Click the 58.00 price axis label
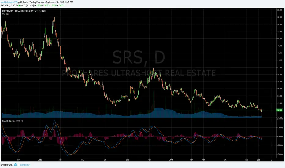The width and height of the screenshot is (285, 168). (x=279, y=10)
